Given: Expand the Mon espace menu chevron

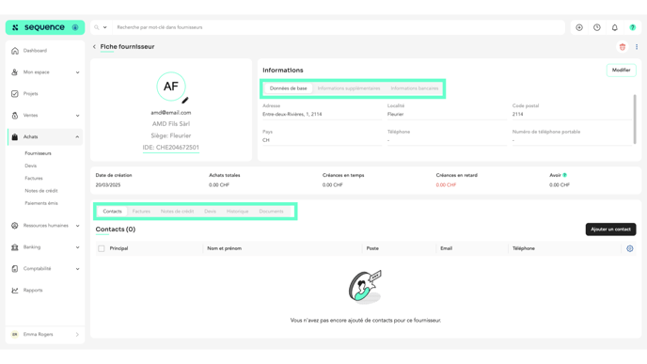Looking at the screenshot, I should (77, 72).
